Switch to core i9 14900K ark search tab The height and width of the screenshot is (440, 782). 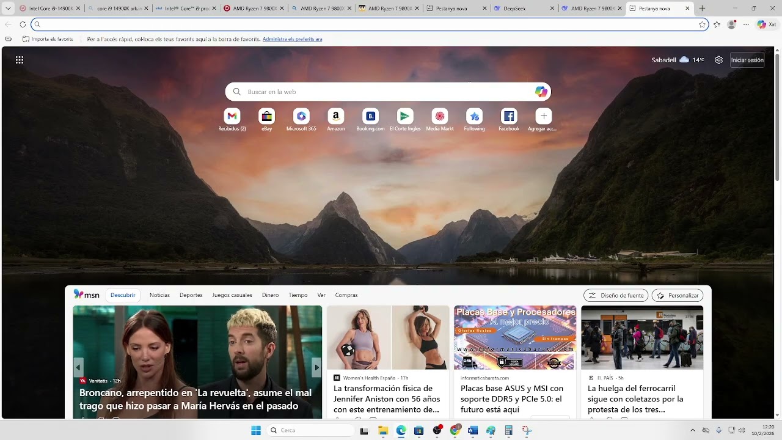[118, 9]
